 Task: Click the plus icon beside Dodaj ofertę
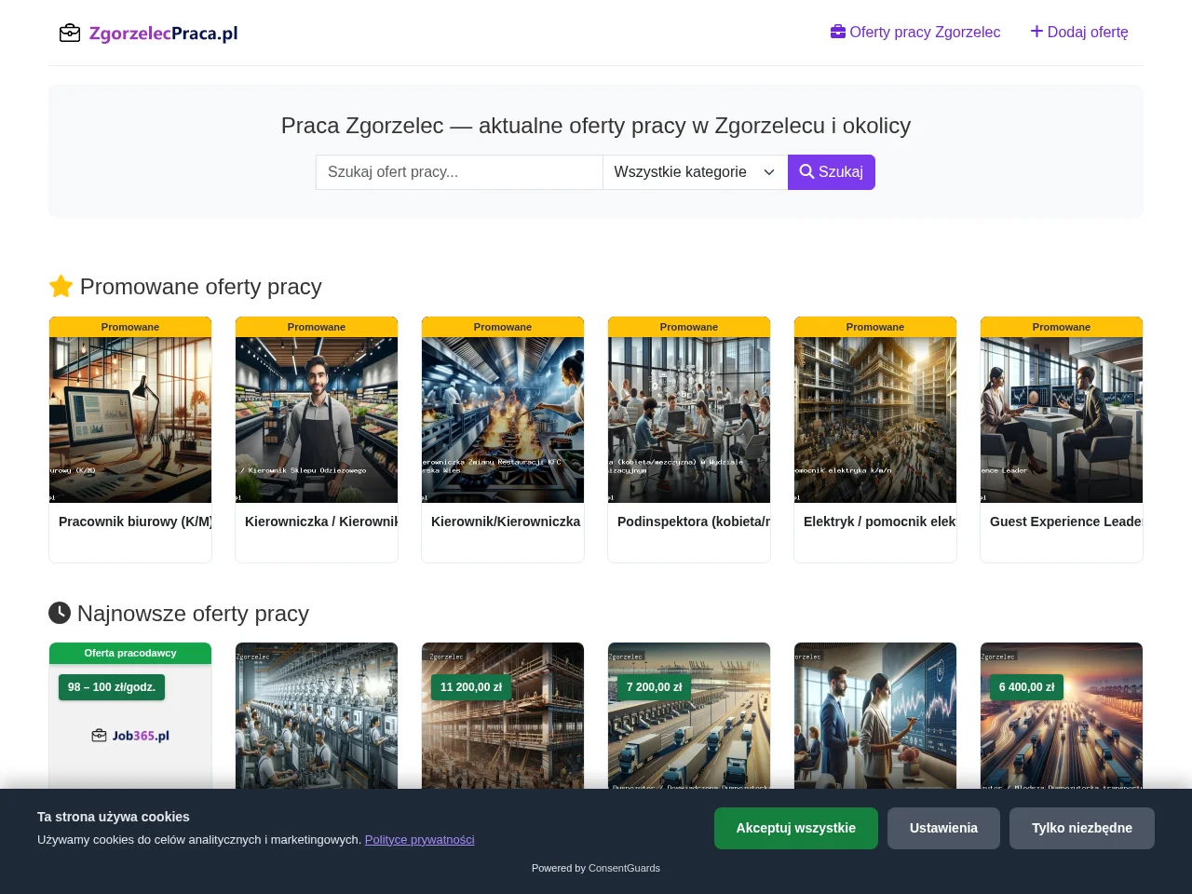(x=1036, y=32)
